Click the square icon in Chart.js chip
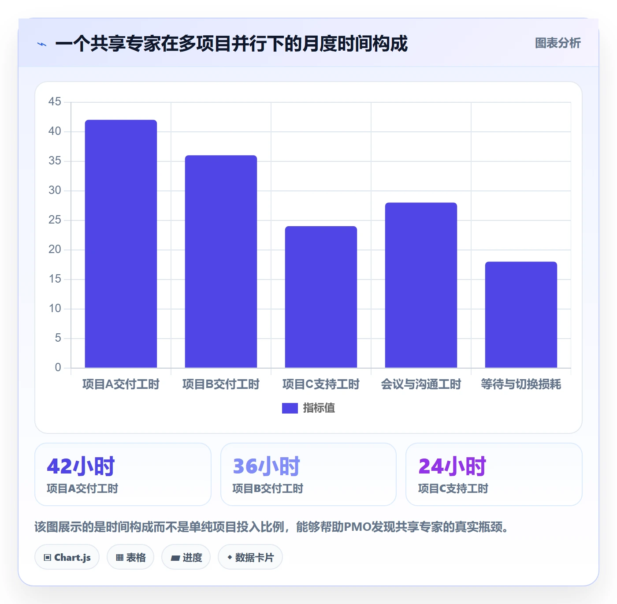 pos(48,558)
